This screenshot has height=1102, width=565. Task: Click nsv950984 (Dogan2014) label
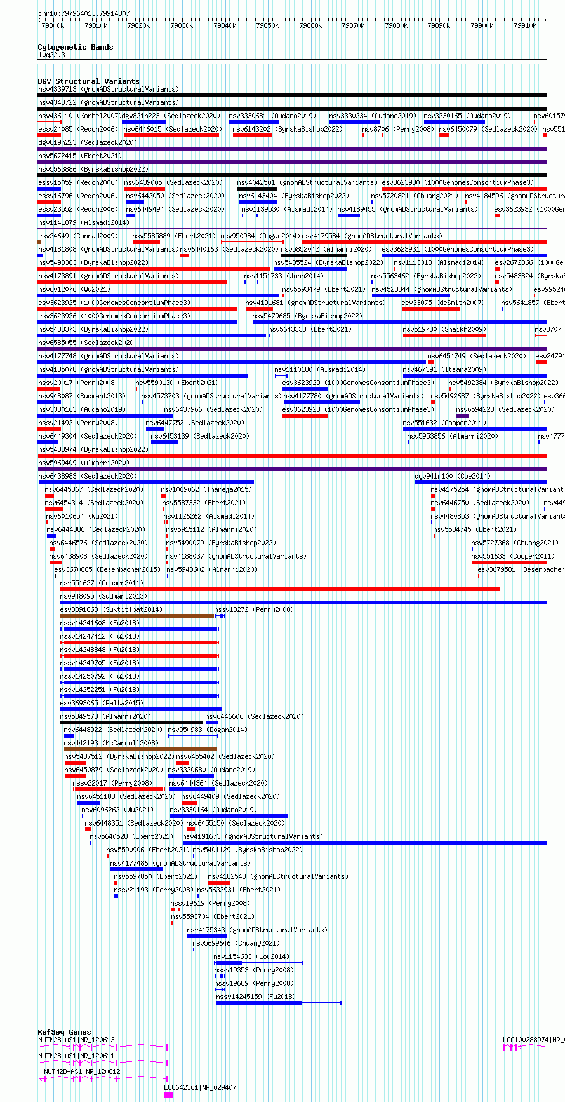coord(260,236)
